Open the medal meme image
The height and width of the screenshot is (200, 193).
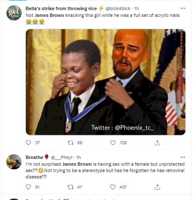(105, 82)
